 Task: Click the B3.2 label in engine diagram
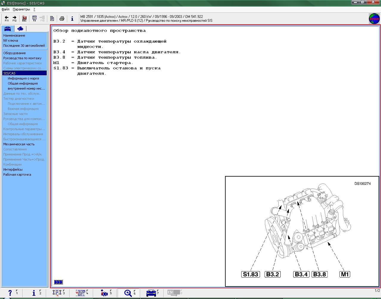tap(273, 274)
